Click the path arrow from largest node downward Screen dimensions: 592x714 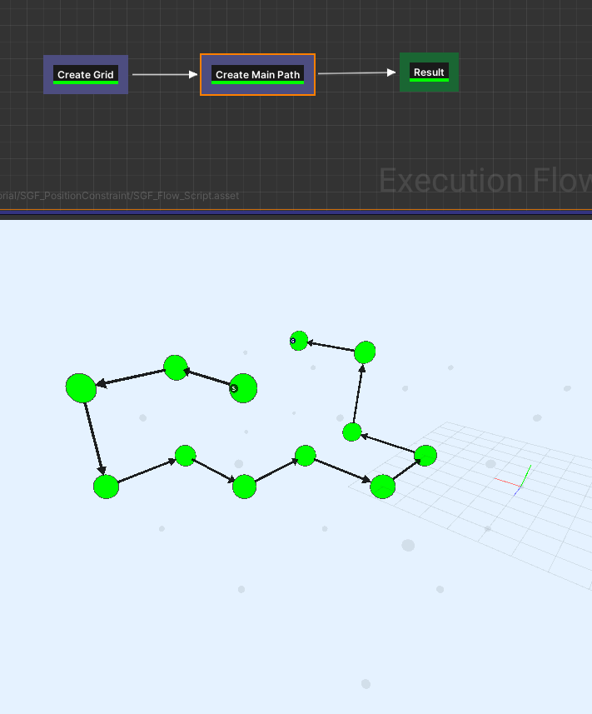[x=94, y=438]
